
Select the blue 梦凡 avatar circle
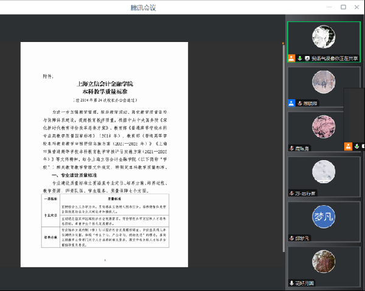(x=323, y=217)
